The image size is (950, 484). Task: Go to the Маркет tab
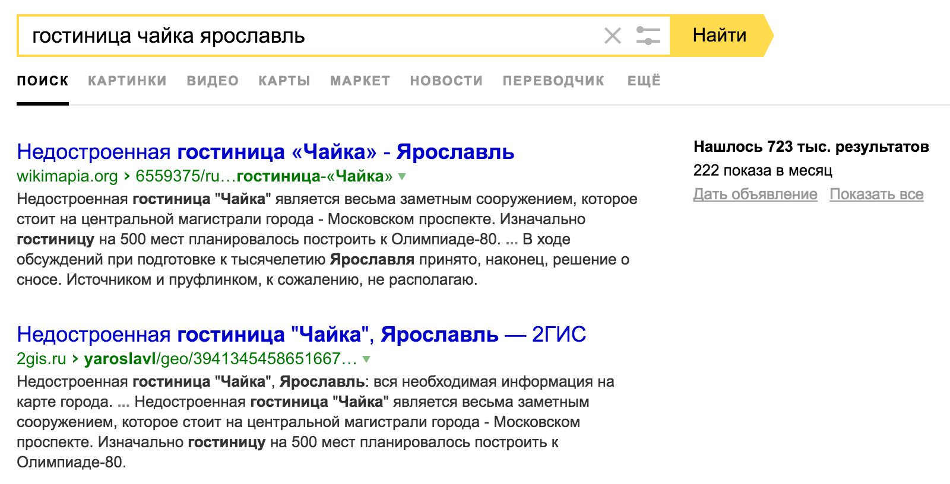point(360,81)
